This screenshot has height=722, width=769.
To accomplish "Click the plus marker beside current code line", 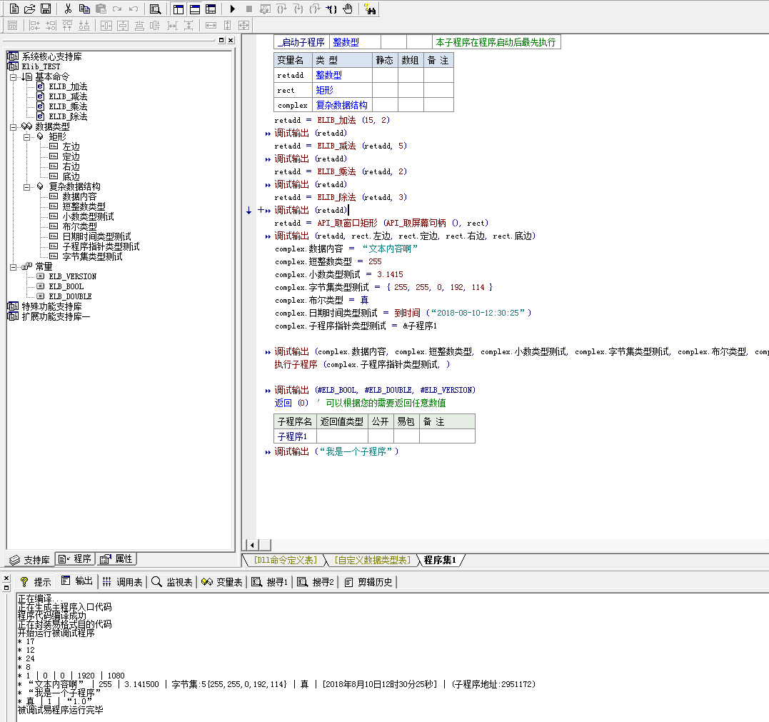I will [261, 210].
